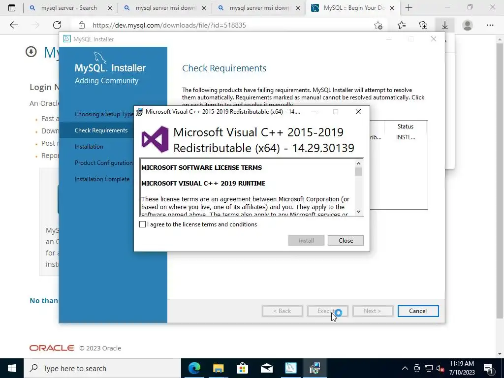The image size is (504, 378).
Task: Open the browser profile icon
Action: point(468,25)
